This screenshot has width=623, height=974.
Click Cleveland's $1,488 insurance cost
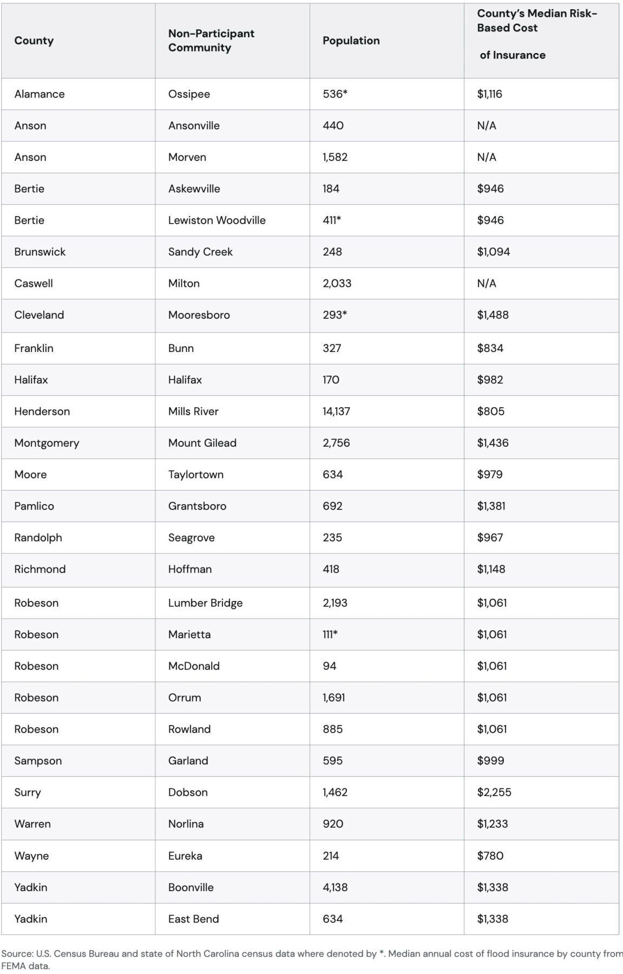click(493, 315)
